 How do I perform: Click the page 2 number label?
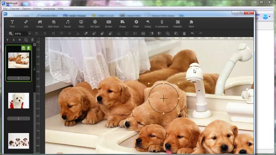point(19,119)
